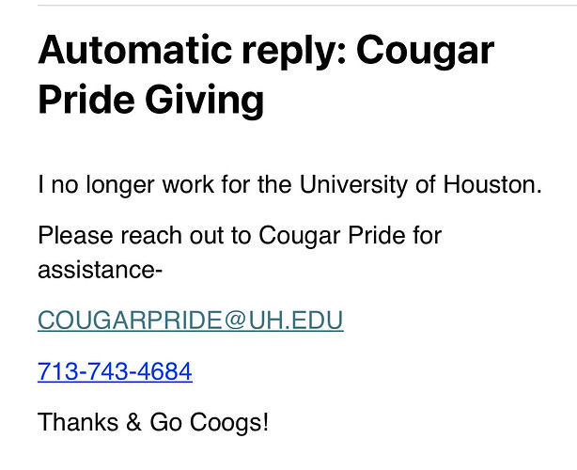
Task: Click the ampersand in the closing line
Action: tap(134, 422)
